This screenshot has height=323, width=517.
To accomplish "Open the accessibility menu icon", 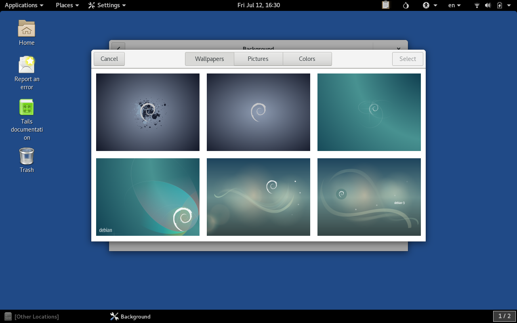I will tap(426, 5).
